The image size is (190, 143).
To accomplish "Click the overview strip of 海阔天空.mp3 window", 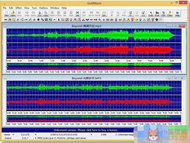I will pyautogui.click(x=94, y=66).
